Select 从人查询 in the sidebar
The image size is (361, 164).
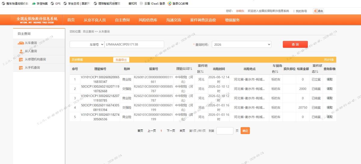click(31, 51)
